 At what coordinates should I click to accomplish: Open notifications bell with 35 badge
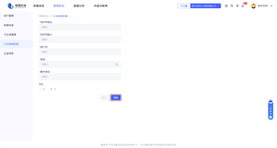[x=243, y=6]
